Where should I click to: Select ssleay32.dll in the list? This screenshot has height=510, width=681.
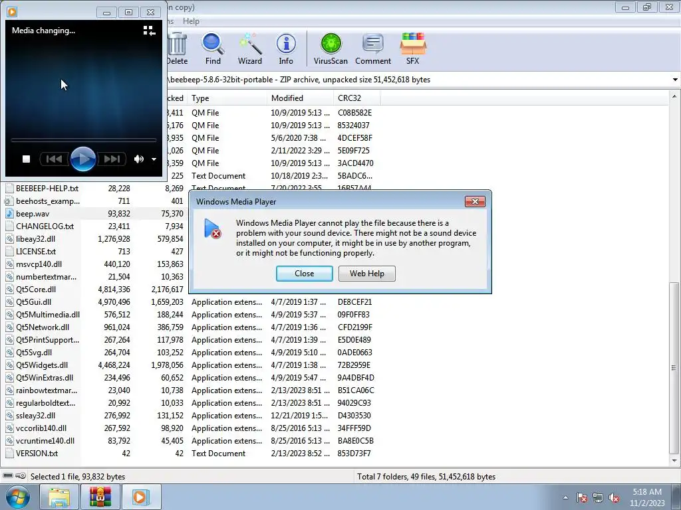point(36,416)
